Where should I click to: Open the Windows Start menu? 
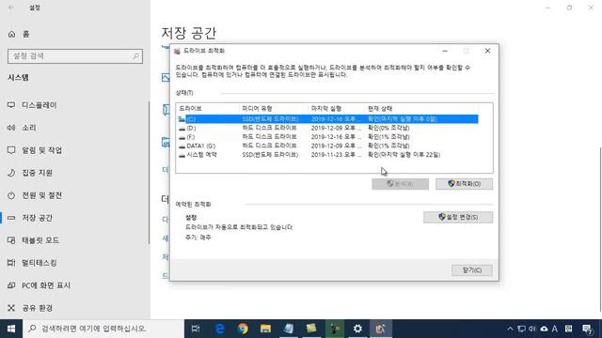11,329
